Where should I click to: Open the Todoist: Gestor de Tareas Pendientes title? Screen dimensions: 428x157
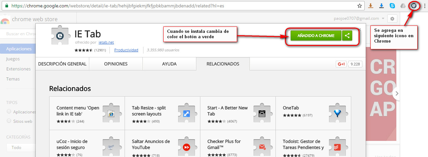click(x=303, y=144)
